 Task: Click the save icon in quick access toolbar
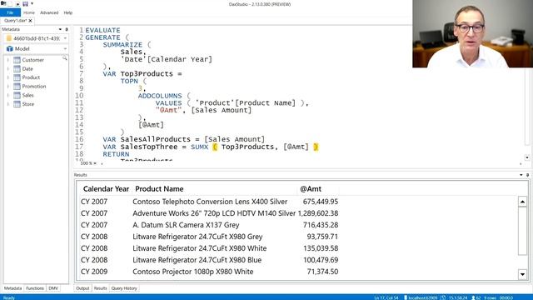(26, 3)
